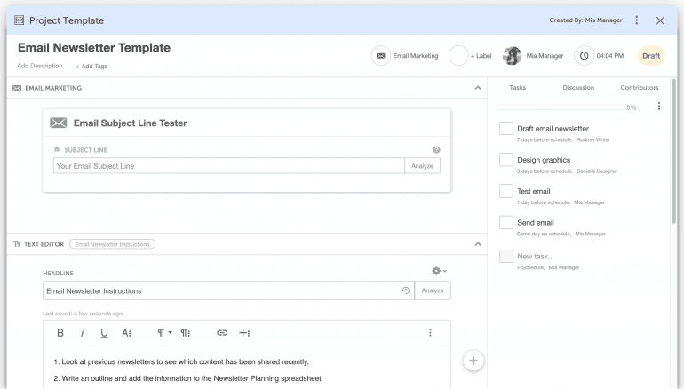Viewport: 684px width, 389px height.
Task: Collapse the Email Marketing section
Action: [478, 88]
